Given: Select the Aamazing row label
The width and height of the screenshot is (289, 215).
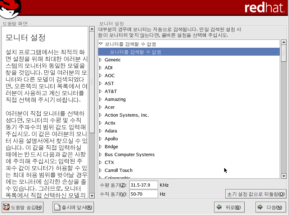Looking at the screenshot, I should [115, 99].
